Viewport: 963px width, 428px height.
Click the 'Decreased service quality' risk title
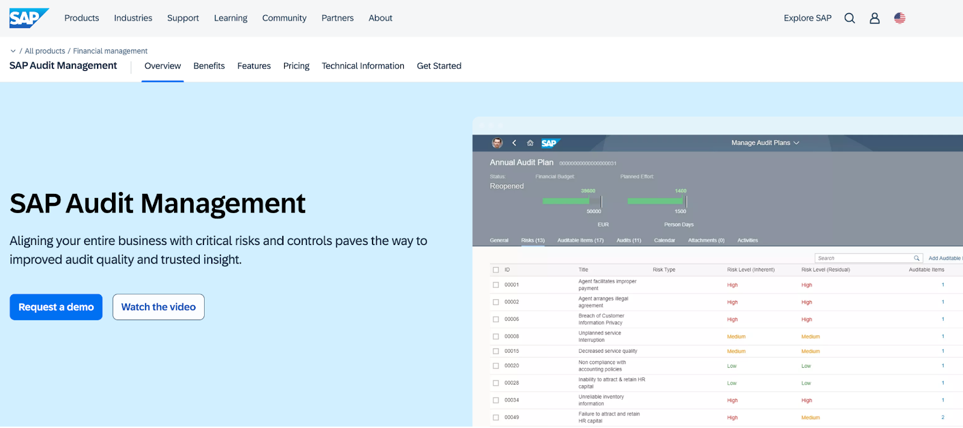608,351
